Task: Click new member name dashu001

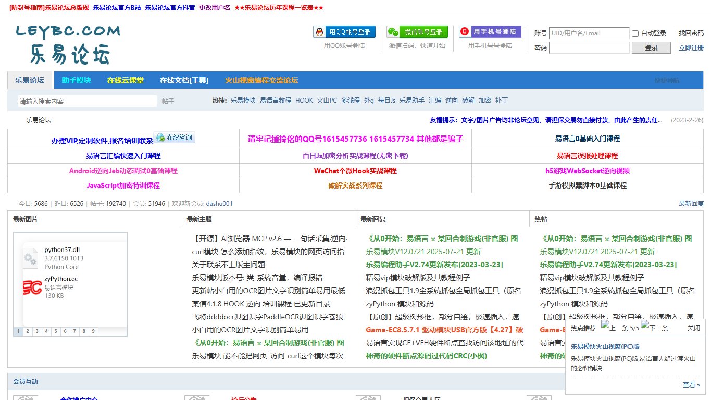Action: click(x=219, y=204)
